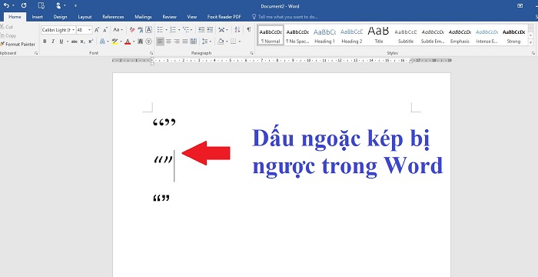Click the Distributed alignment icon
Image resolution: width=538 pixels, height=277 pixels.
(193, 42)
